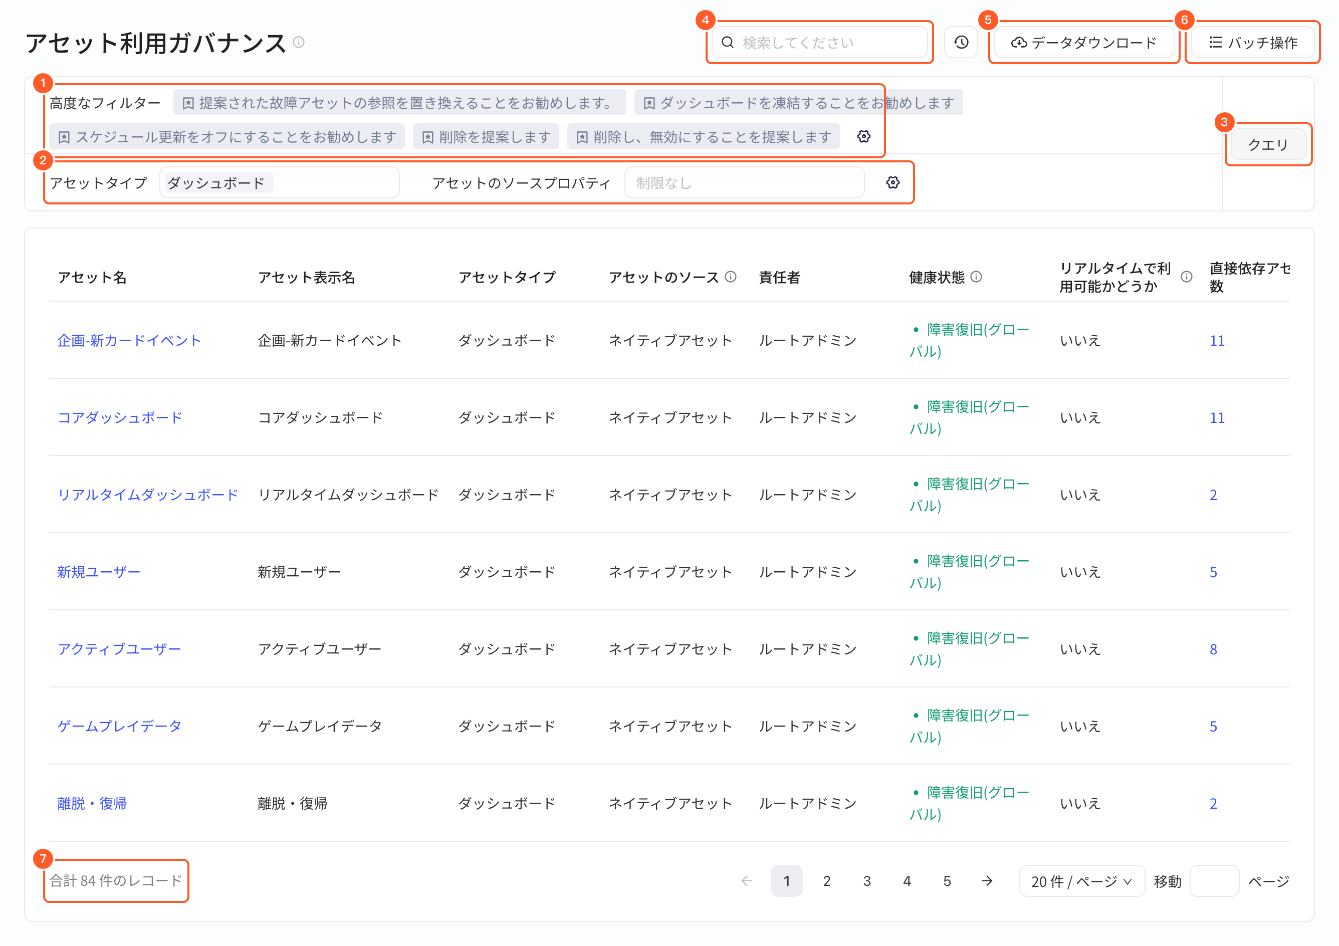The height and width of the screenshot is (946, 1339).
Task: Click the アセット名 column header
Action: tap(92, 277)
